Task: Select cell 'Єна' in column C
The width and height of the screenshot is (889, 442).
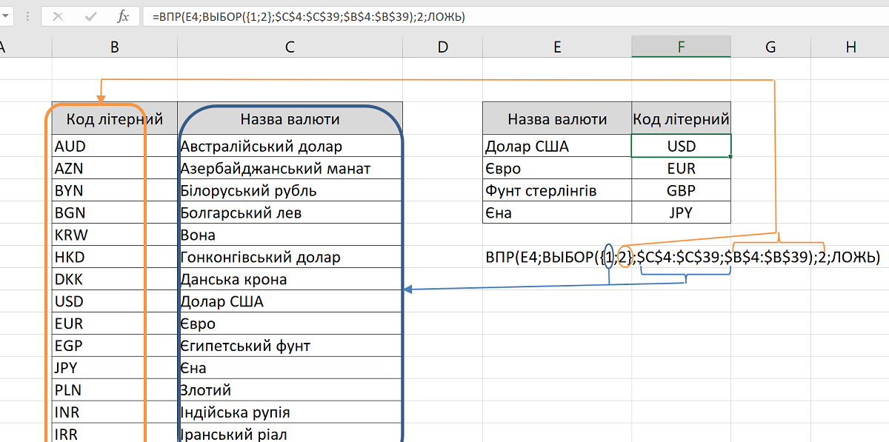Action: pyautogui.click(x=290, y=368)
